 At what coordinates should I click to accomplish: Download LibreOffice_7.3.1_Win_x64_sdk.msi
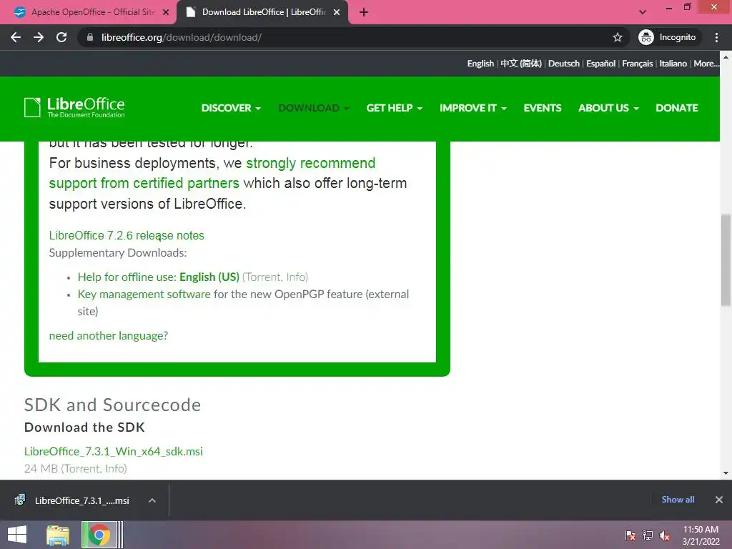click(114, 452)
